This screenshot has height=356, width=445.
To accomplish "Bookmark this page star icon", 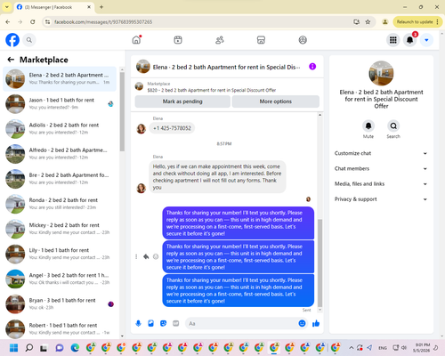I will (x=368, y=22).
